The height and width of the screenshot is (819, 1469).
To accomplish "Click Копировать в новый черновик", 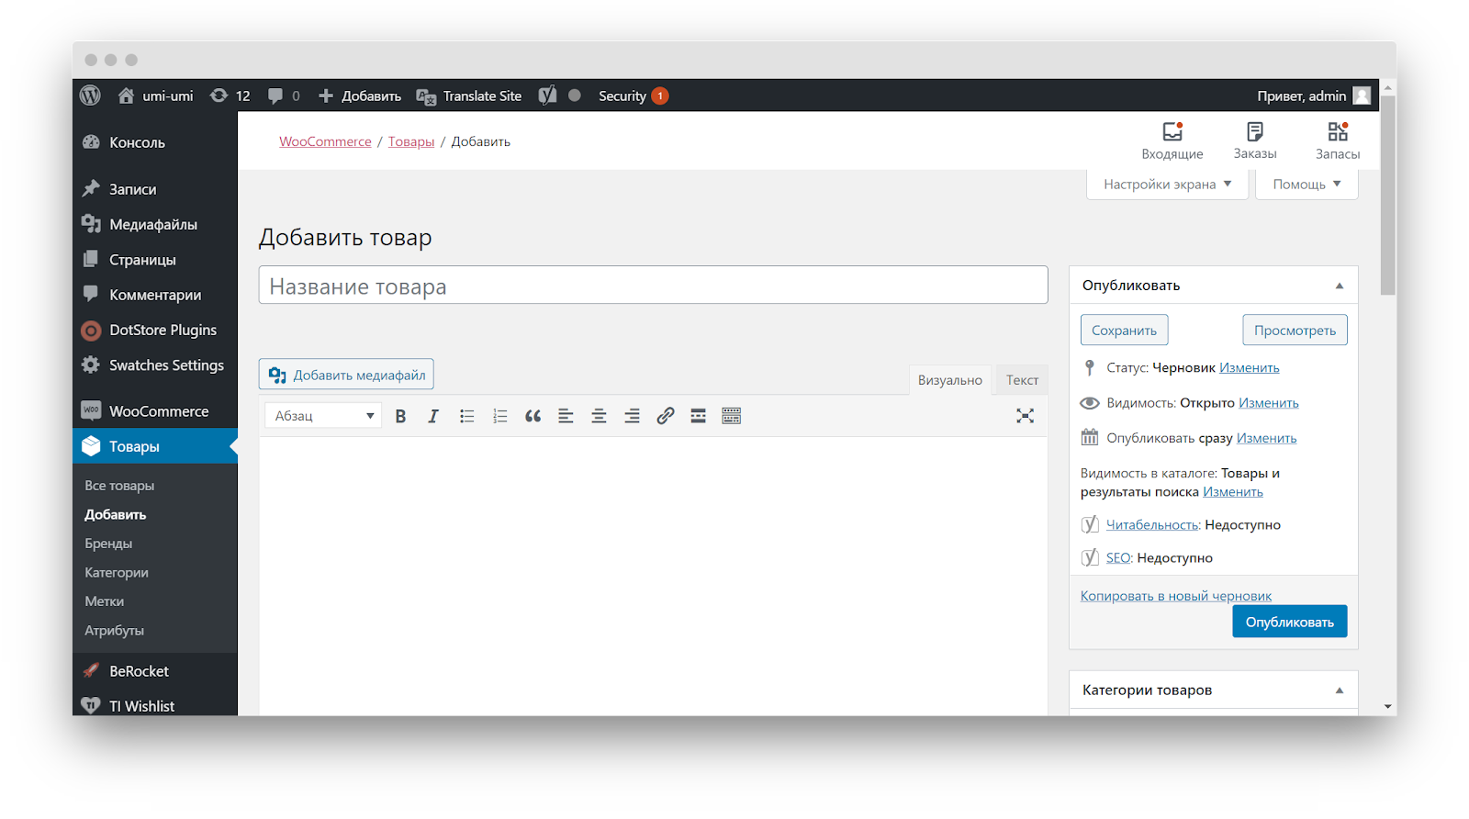I will click(x=1175, y=596).
